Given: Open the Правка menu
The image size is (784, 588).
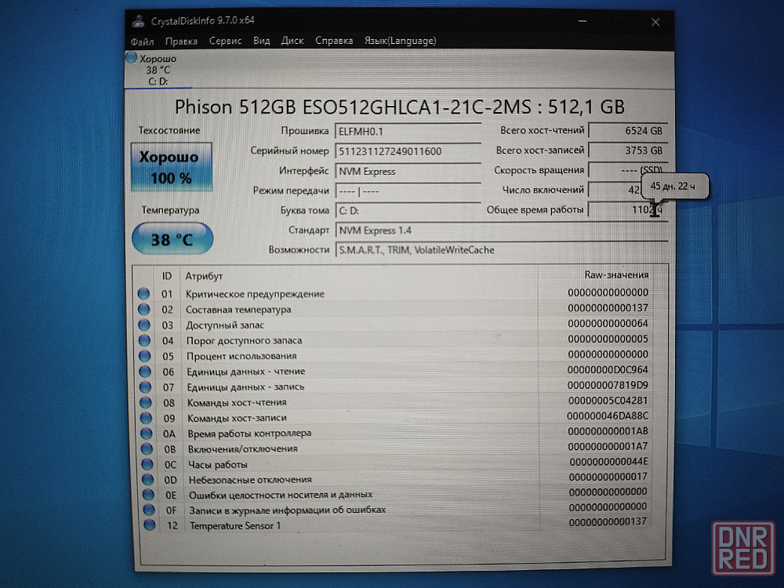Looking at the screenshot, I should 181,42.
